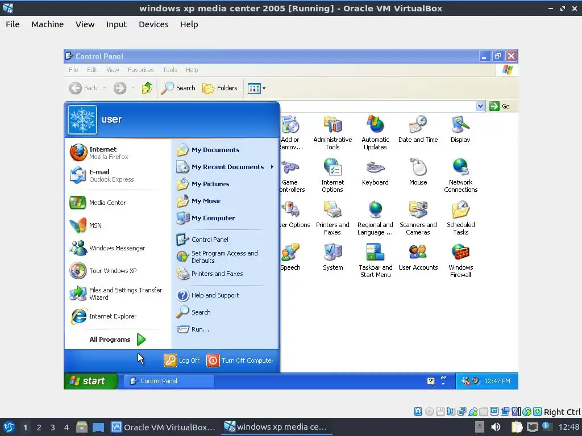This screenshot has width=582, height=436.
Task: Click the Log Off button
Action: [x=182, y=360]
